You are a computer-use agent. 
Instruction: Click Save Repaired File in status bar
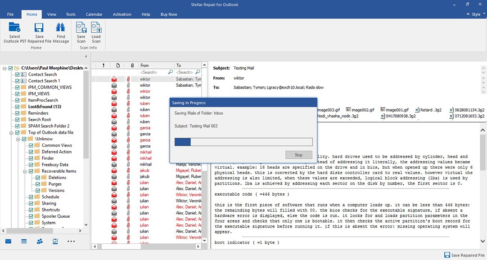pyautogui.click(x=464, y=255)
